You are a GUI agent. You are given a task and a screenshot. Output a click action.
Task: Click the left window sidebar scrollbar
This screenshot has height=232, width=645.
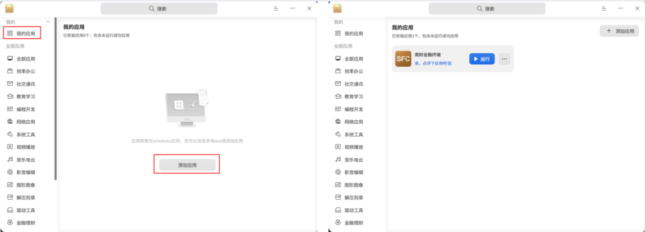pos(56,98)
